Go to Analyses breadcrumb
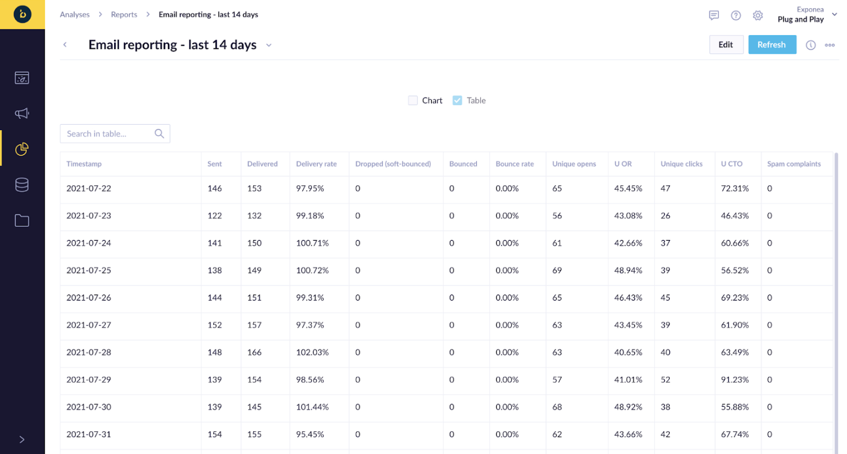 tap(75, 14)
